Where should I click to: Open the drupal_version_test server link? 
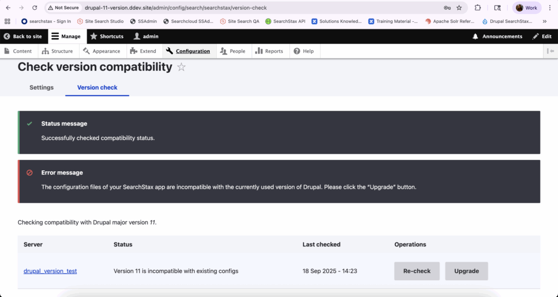(x=50, y=271)
